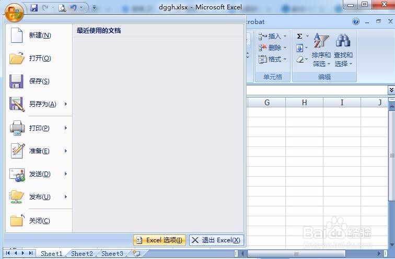Click the AutoSum sigma icon
395x259 pixels.
(299, 36)
